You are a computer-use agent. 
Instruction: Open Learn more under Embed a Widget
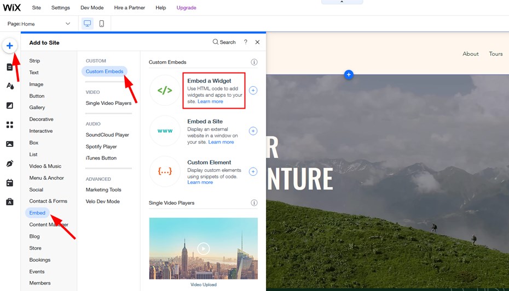(x=210, y=102)
